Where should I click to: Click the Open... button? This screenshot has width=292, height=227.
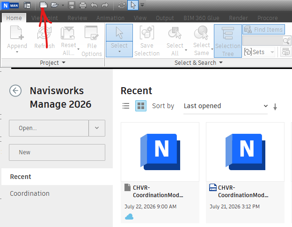point(49,128)
